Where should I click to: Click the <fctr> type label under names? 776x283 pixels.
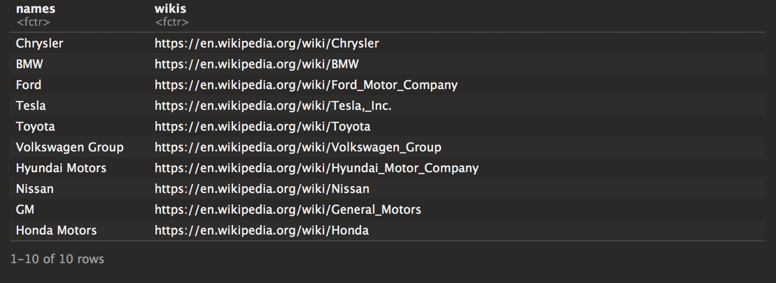click(x=33, y=22)
